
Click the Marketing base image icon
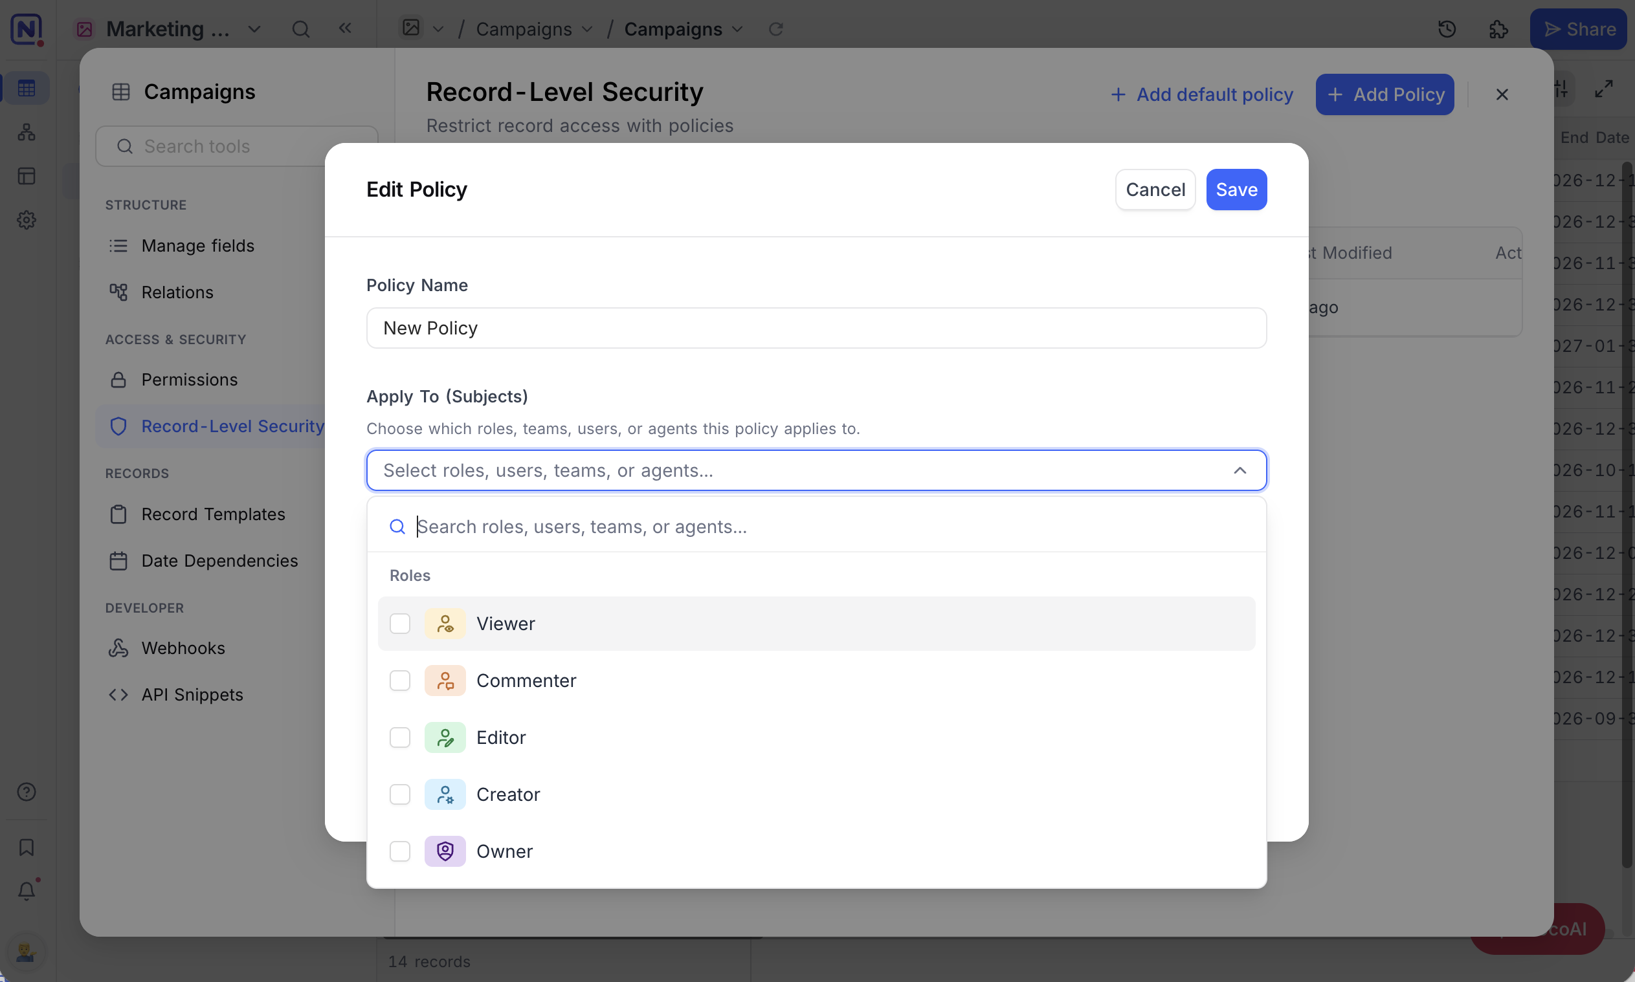click(84, 29)
